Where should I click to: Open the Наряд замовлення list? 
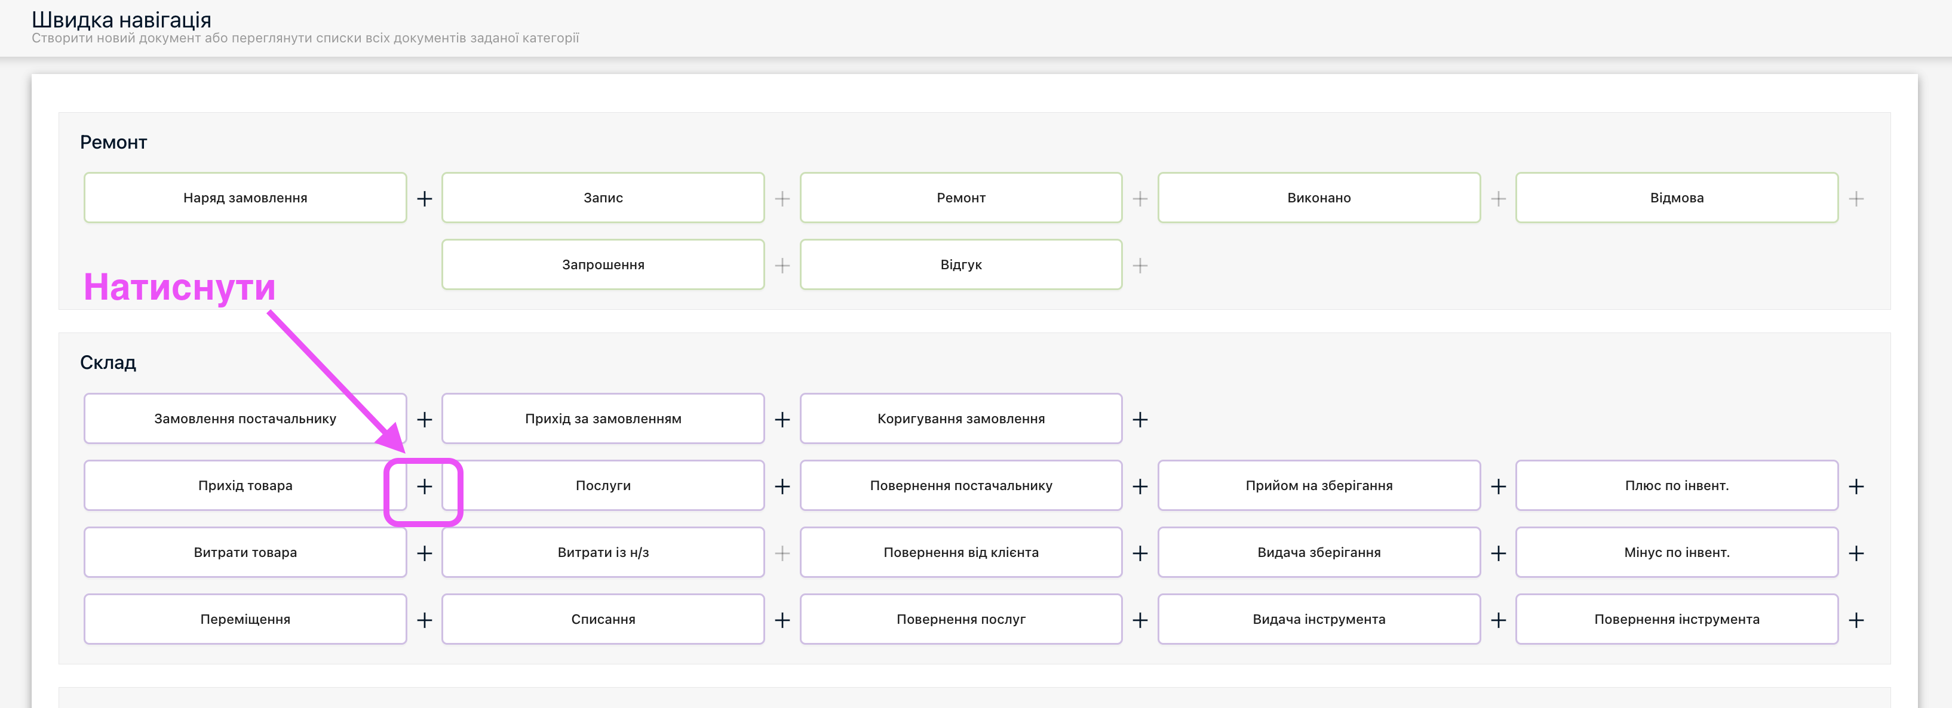click(245, 198)
